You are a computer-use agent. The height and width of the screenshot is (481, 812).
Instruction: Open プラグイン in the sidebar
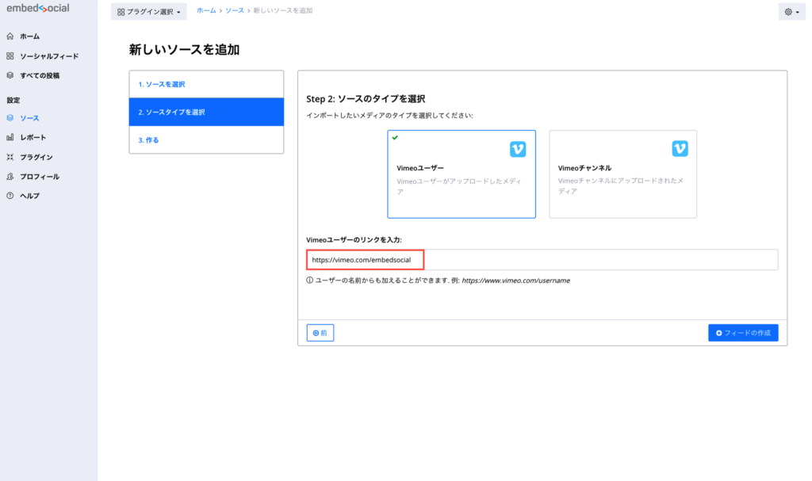point(36,157)
